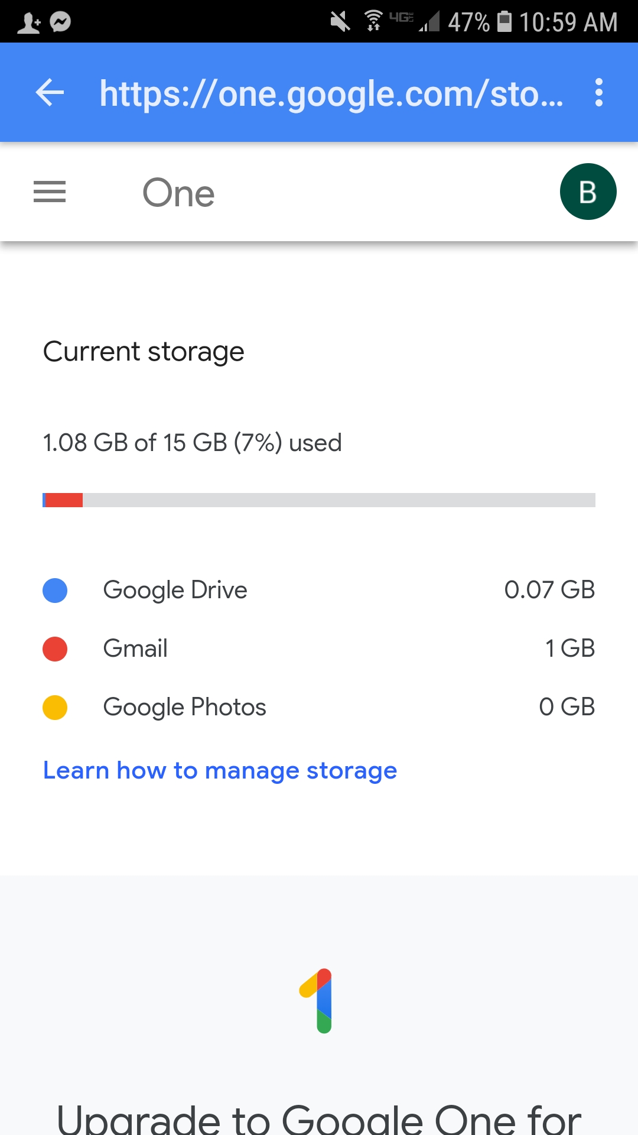Tap the Google One colorful 1 logo

318,1001
